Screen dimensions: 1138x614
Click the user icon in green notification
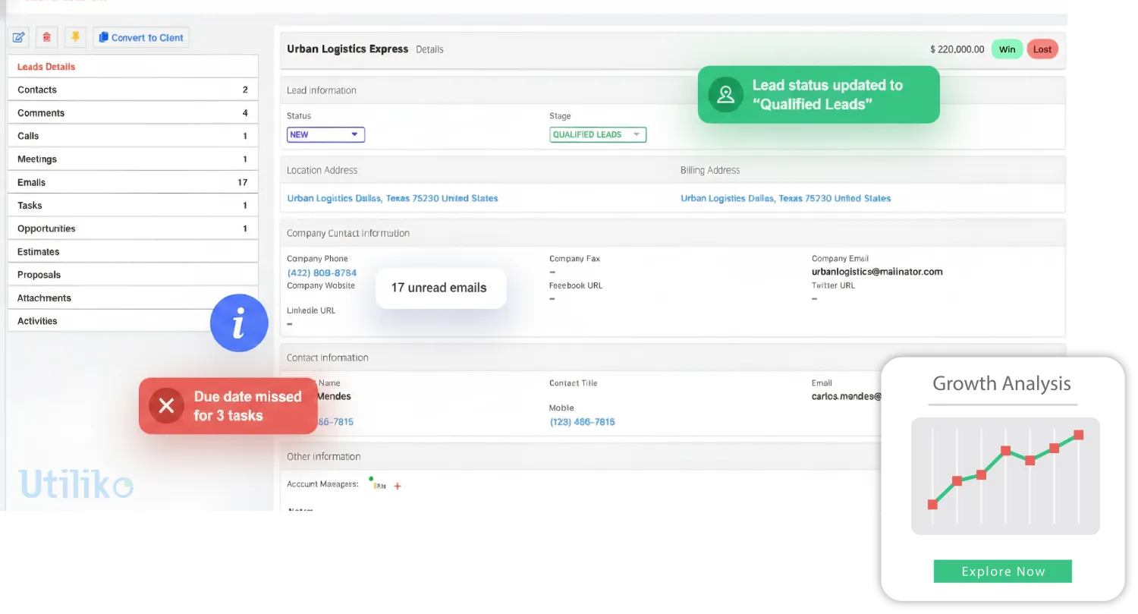725,95
